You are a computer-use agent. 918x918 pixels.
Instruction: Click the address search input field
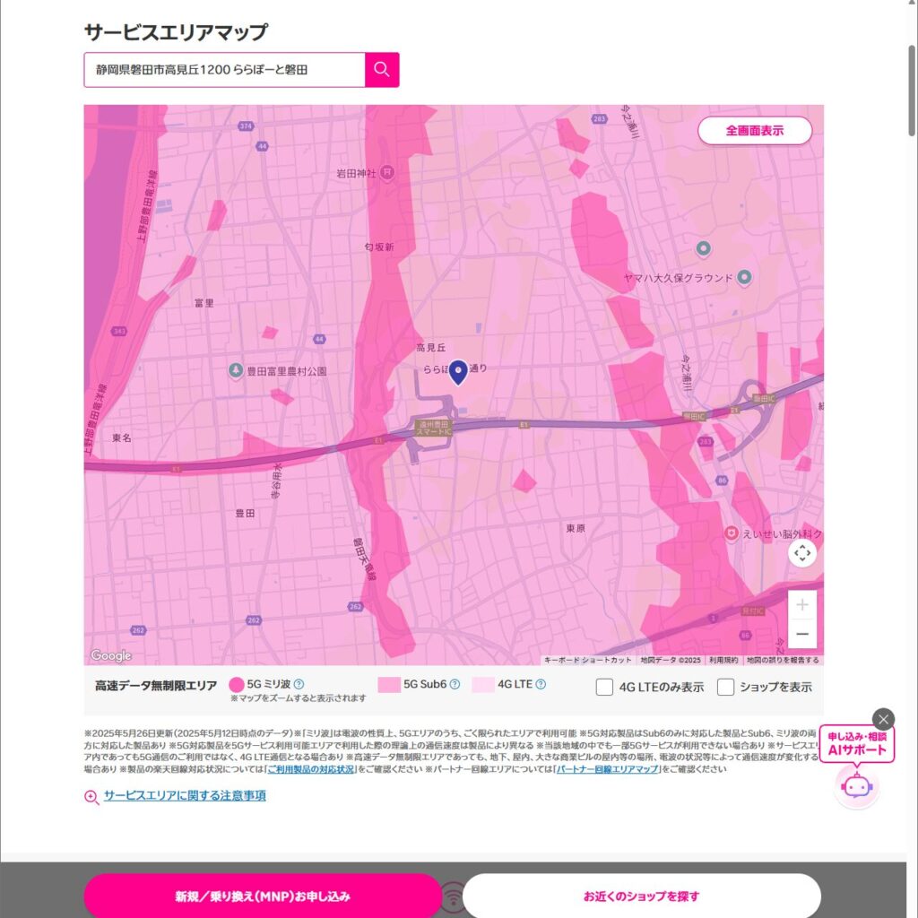coord(224,70)
